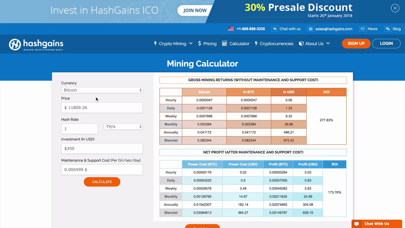Call phone number +1-888-889-3335

click(251, 29)
